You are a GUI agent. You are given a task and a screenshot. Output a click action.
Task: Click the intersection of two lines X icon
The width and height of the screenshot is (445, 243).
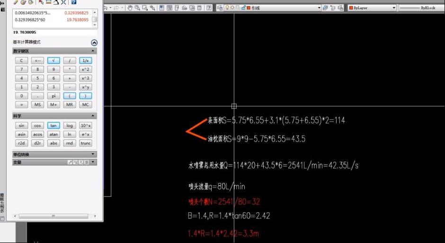pyautogui.click(x=63, y=2)
